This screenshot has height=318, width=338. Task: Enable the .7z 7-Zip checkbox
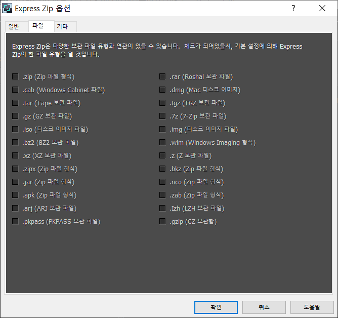click(x=162, y=116)
